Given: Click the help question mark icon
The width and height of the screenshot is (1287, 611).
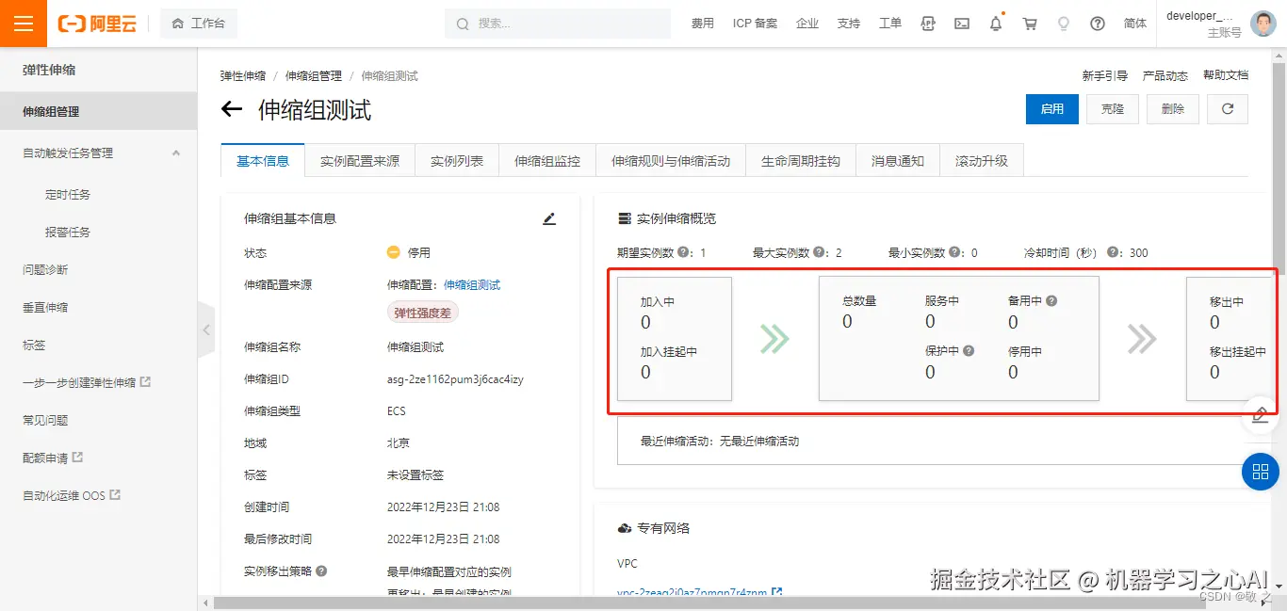Looking at the screenshot, I should point(1097,23).
